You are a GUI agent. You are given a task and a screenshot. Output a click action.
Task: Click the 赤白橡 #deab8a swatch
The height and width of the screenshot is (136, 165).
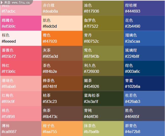62,8
